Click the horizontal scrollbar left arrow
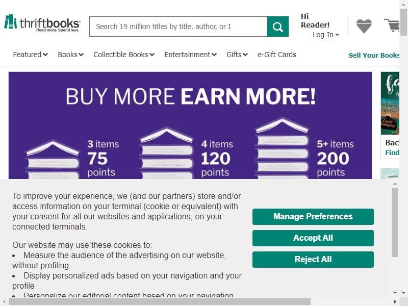This screenshot has width=408, height=306. click(x=4, y=302)
